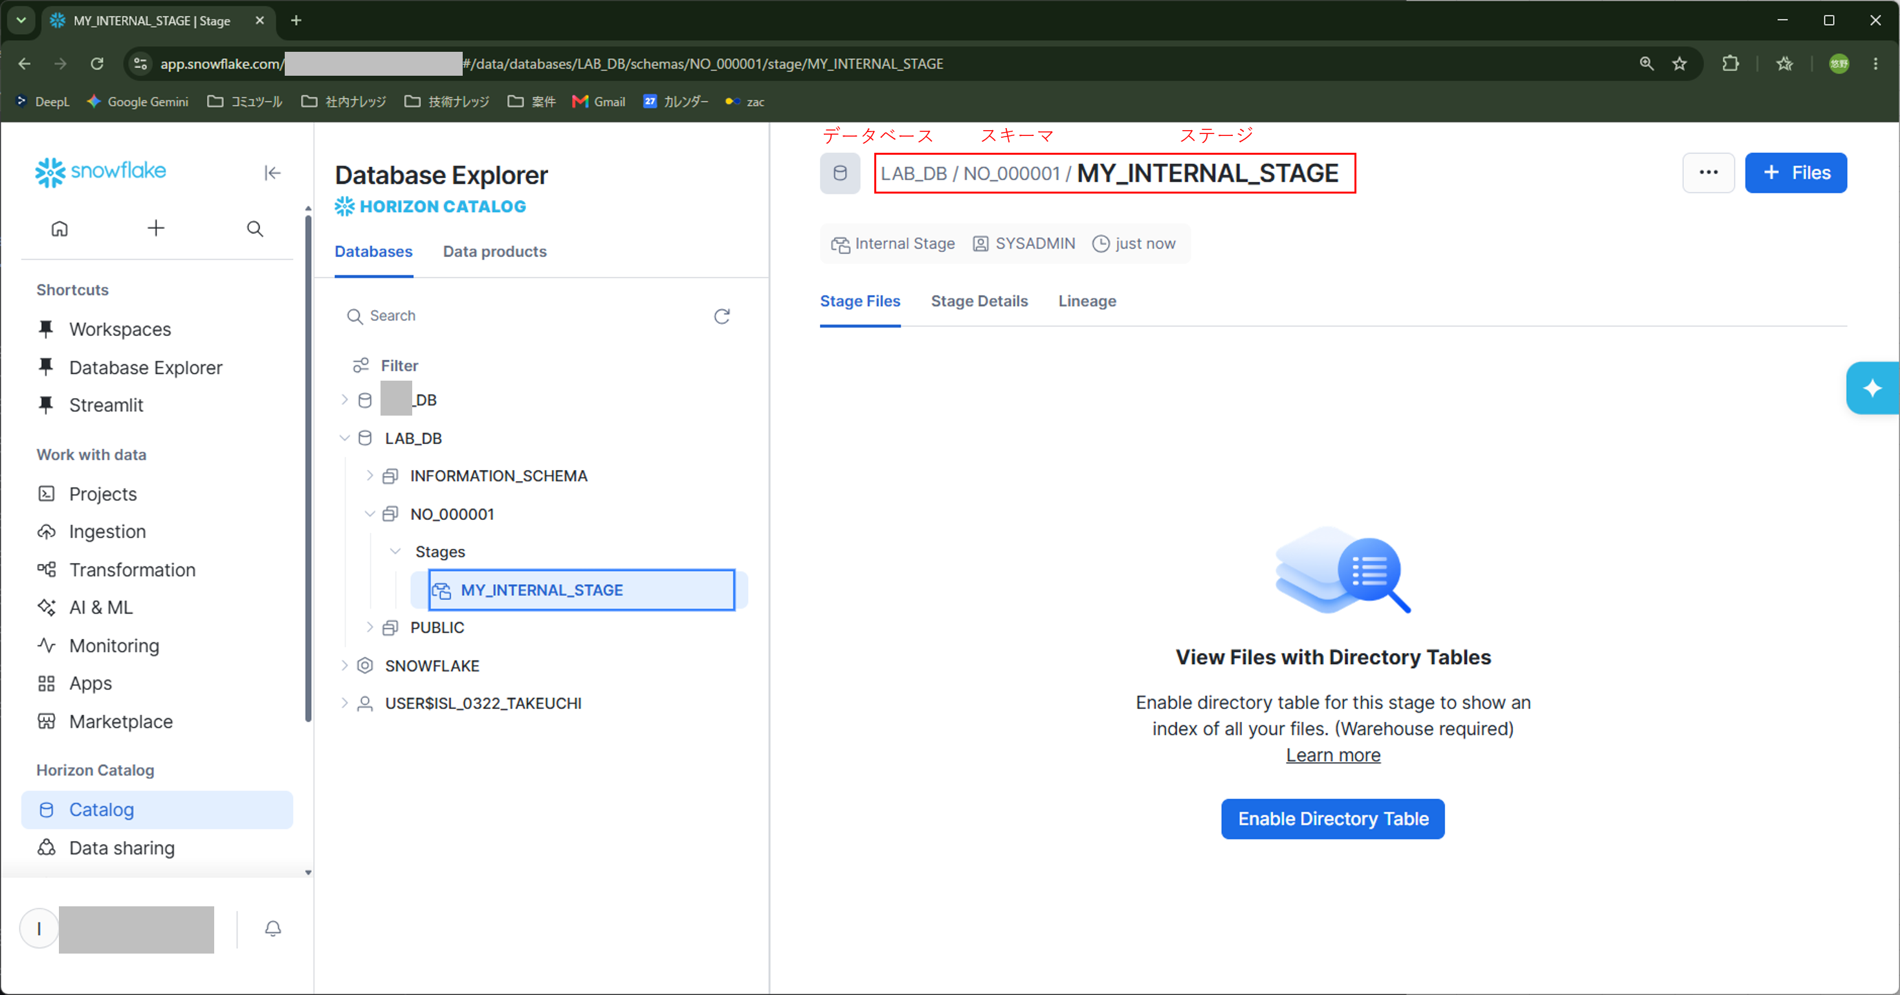This screenshot has height=995, width=1900.
Task: Click the database icon beside breadcrumb
Action: click(x=839, y=173)
